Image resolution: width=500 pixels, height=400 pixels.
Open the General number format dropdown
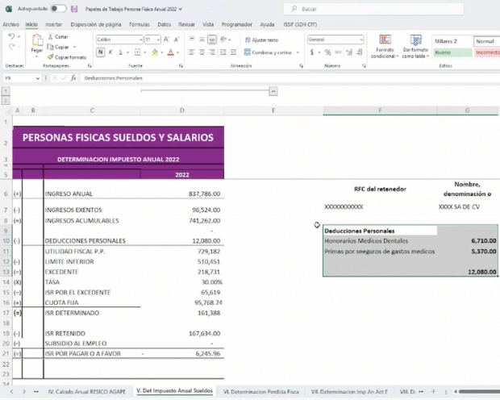coord(361,40)
